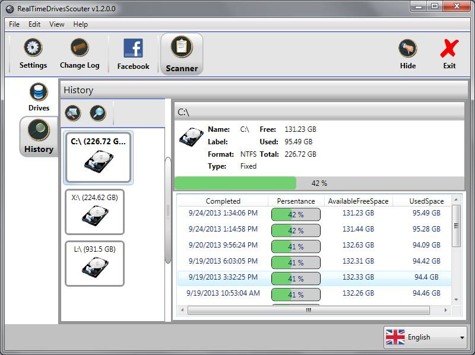Screen dimensions: 475x355
Task: Click the 94.46 GB used space cell
Action: (426, 293)
